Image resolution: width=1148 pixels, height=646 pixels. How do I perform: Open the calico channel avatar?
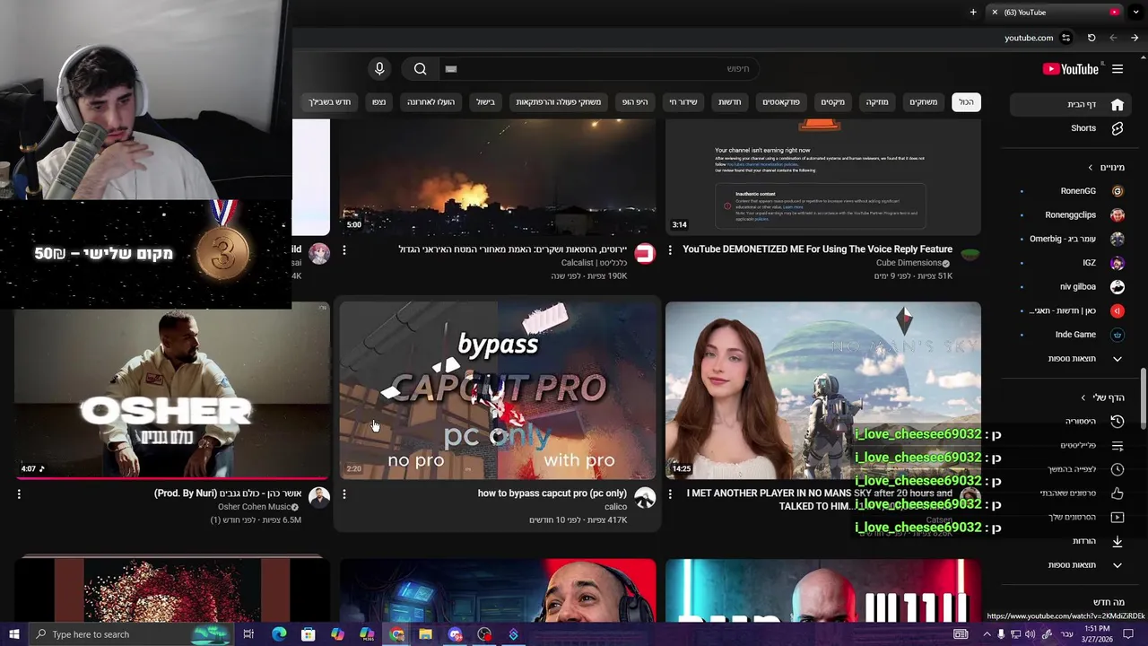click(x=645, y=498)
